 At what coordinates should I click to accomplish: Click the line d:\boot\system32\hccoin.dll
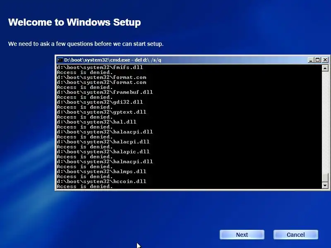click(x=101, y=181)
